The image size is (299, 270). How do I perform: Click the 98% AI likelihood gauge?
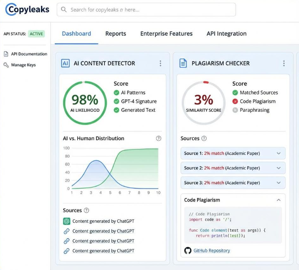tap(85, 103)
